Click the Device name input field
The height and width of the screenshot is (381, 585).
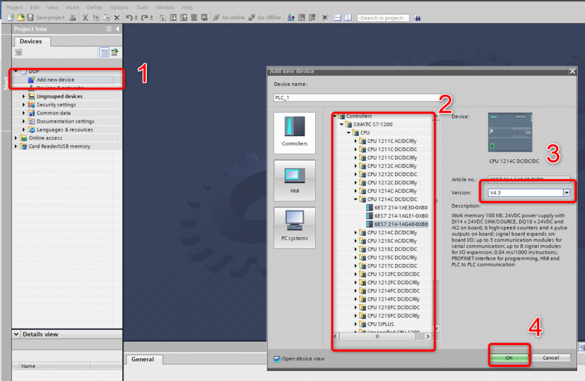354,98
